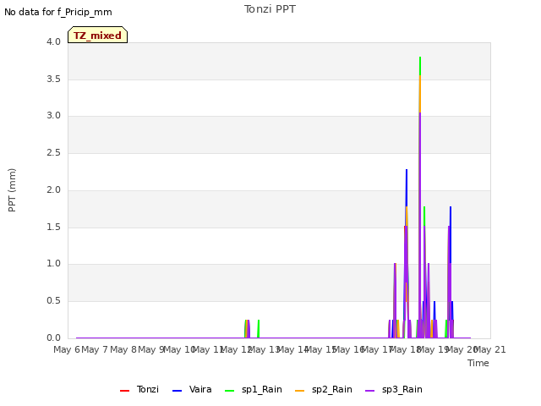Toggle the sp3_Rain legend label

coord(402,389)
